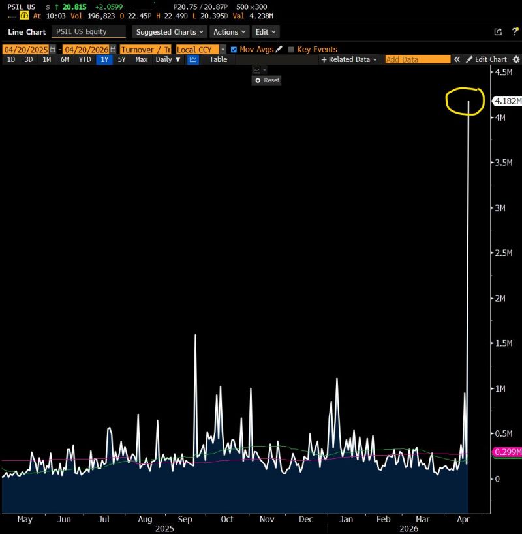Select the line chart type icon
The height and width of the screenshot is (534, 522).
tap(192, 59)
